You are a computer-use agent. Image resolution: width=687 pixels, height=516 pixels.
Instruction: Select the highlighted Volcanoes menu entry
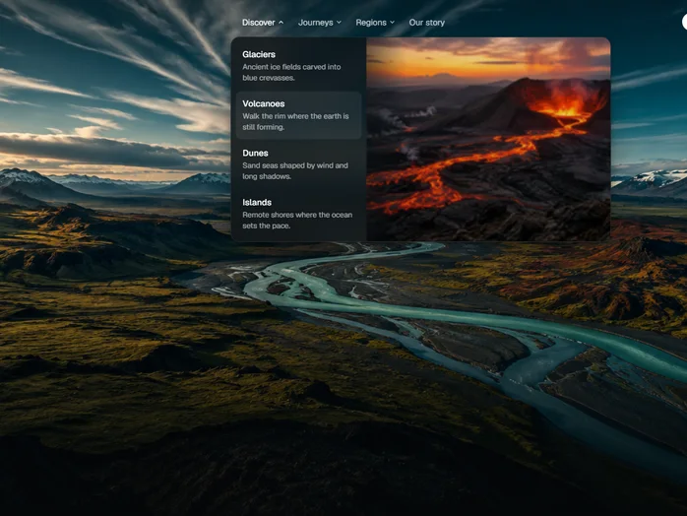tap(299, 115)
